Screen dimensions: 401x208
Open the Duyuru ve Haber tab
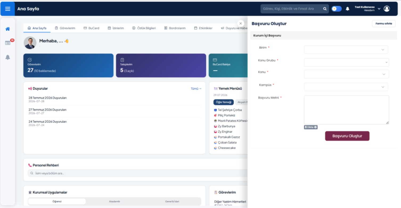point(234,28)
